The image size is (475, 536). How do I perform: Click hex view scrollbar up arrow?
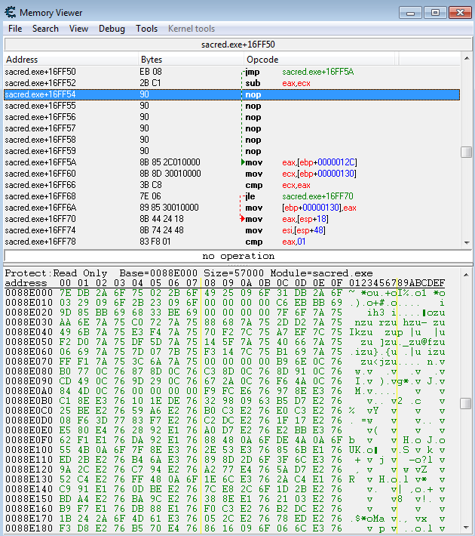(467, 274)
